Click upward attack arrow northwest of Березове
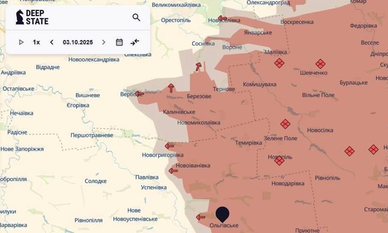The height and width of the screenshot is (233, 388). tap(171, 88)
